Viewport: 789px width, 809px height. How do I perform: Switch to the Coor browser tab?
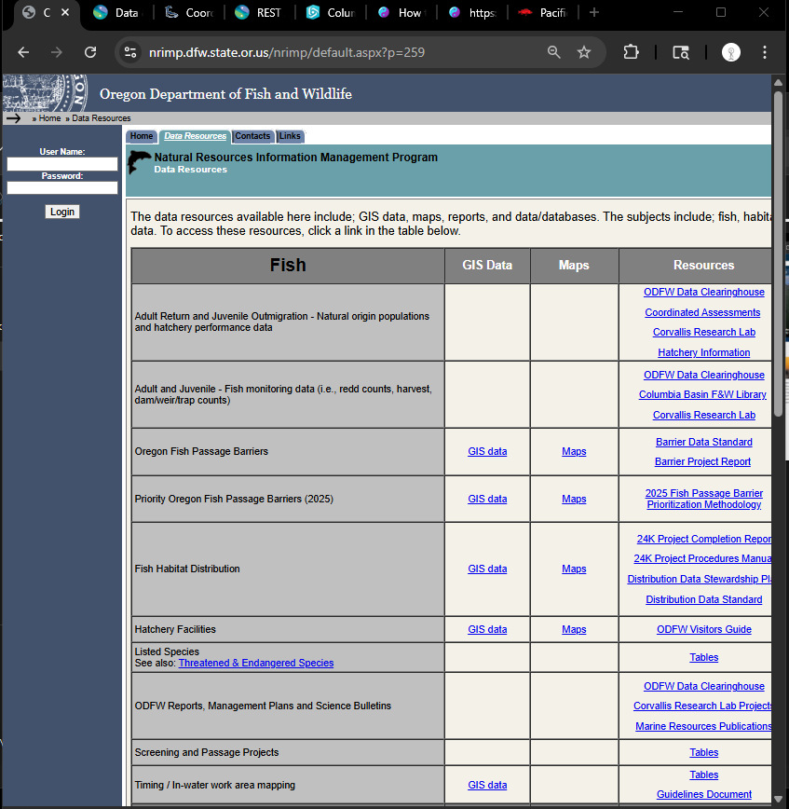pos(188,12)
